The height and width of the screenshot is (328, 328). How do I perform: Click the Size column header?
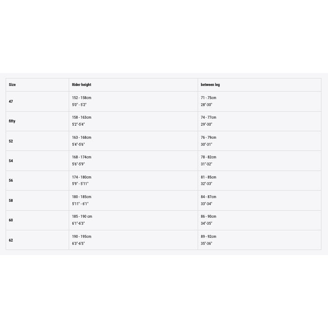pos(12,85)
